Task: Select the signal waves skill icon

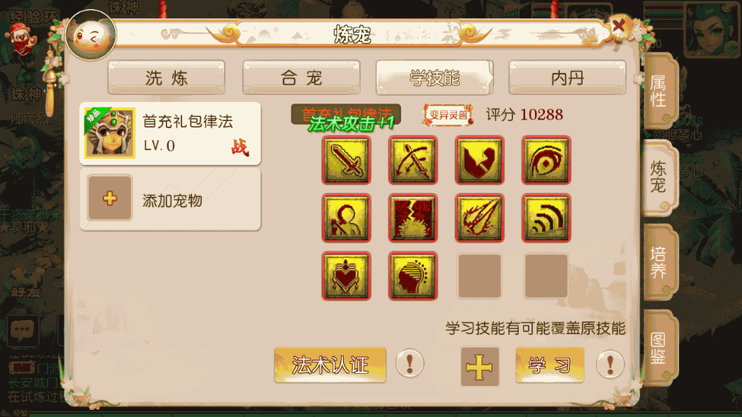Action: tap(546, 218)
